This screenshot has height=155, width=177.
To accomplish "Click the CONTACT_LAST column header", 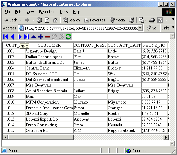I will [124, 45].
